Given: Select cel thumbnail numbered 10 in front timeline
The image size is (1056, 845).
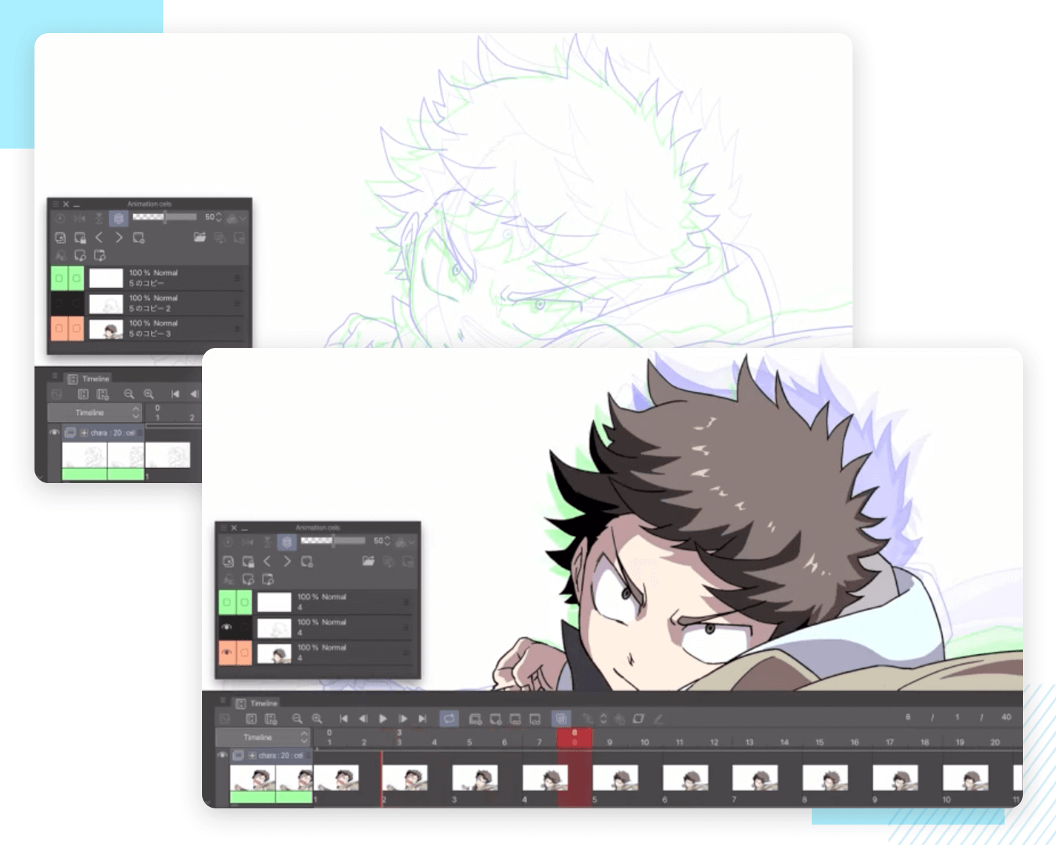Looking at the screenshot, I should [965, 779].
